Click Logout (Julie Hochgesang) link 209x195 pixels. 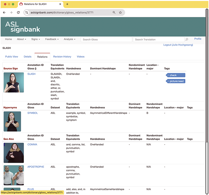click(x=178, y=45)
